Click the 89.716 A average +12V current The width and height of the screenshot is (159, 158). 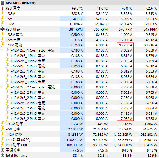click(150, 45)
